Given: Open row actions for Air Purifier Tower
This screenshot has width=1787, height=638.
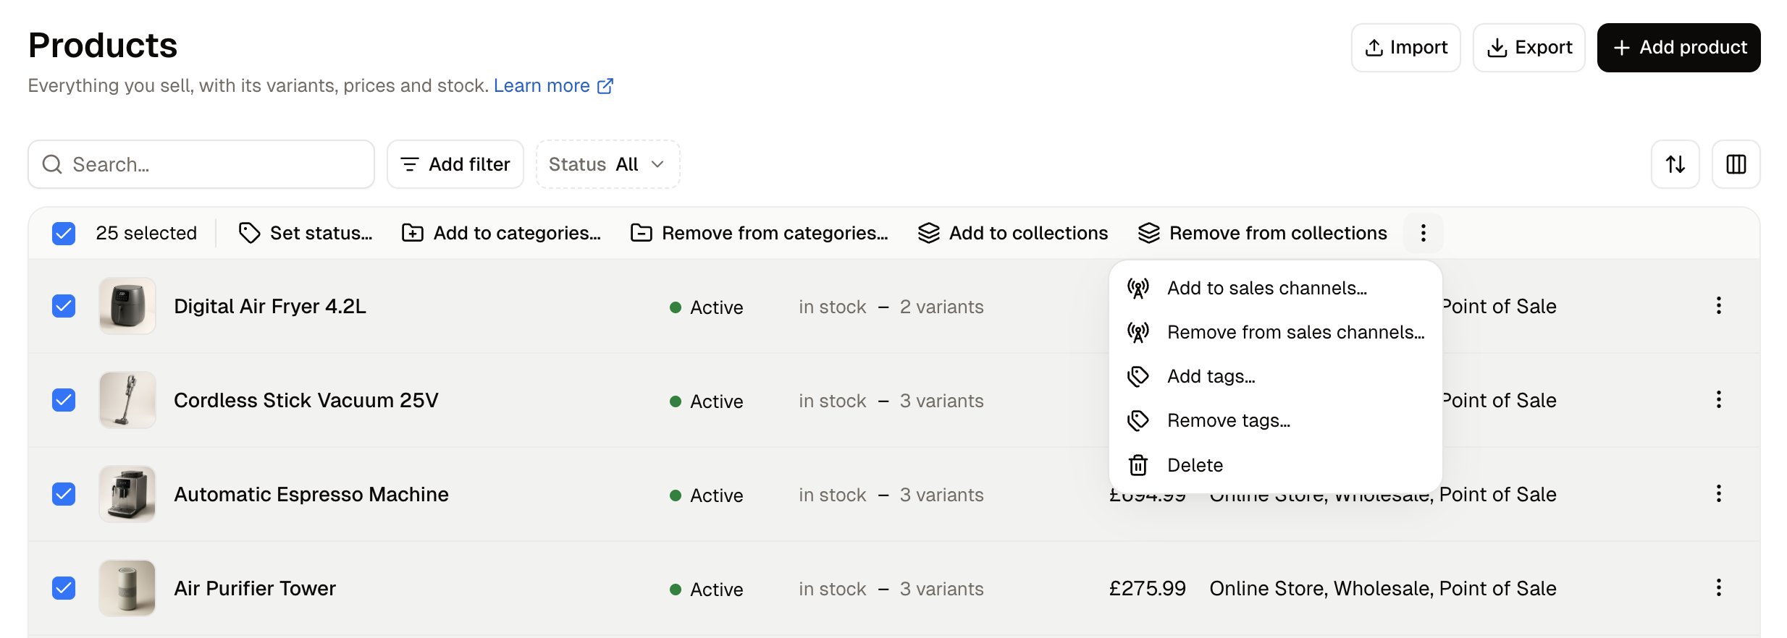Looking at the screenshot, I should 1718,588.
